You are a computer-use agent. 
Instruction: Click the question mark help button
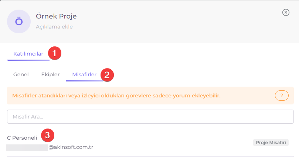tap(282, 95)
